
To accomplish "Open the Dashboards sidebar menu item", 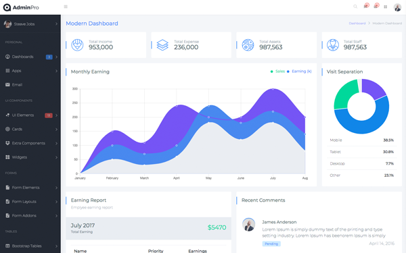I will [x=30, y=57].
